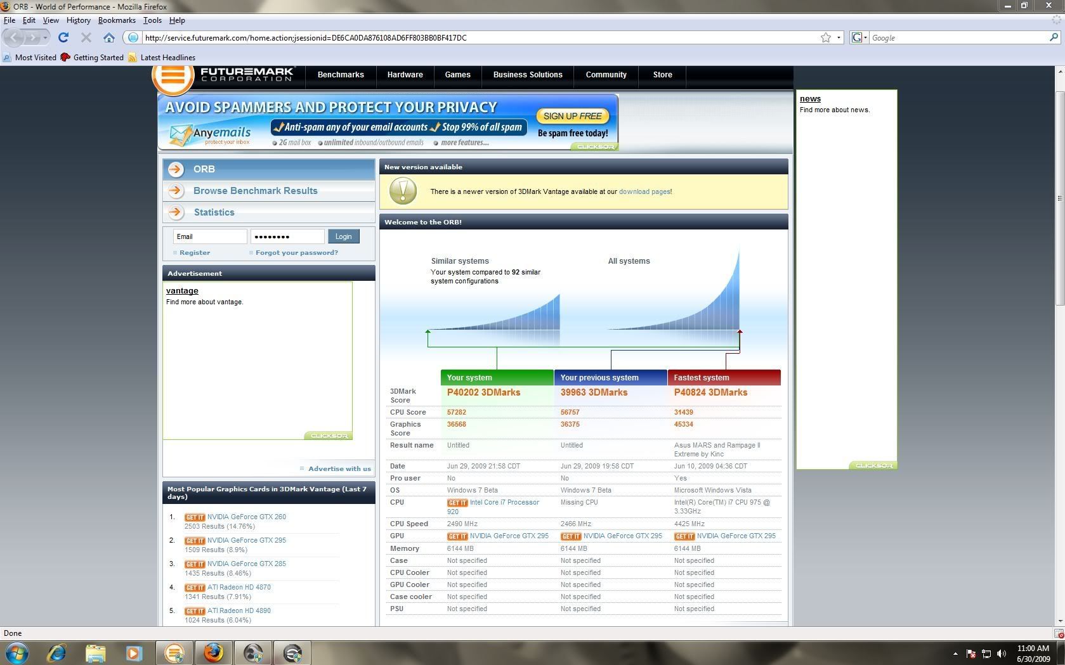
Task: Go to the Firefox Home page
Action: click(109, 37)
